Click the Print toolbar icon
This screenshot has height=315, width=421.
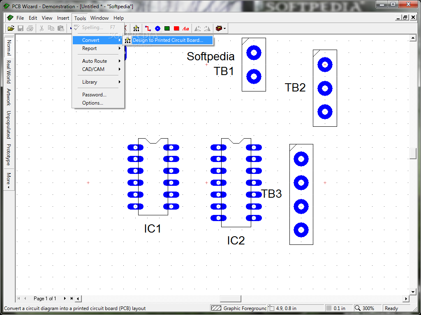pyautogui.click(x=30, y=28)
